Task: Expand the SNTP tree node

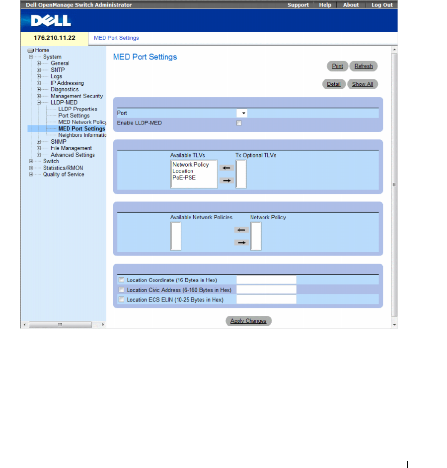Action: (x=39, y=70)
